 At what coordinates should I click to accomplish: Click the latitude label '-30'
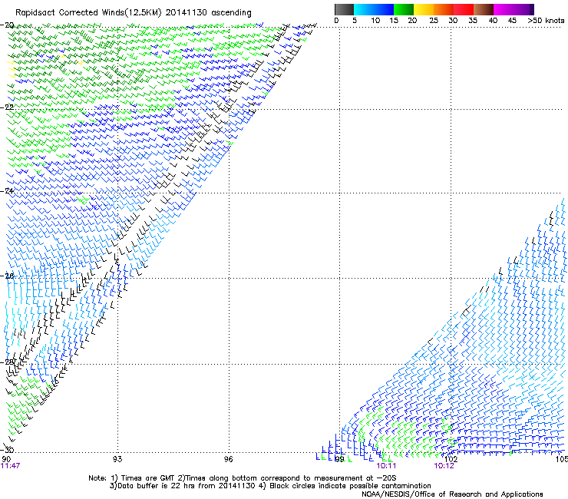click(x=7, y=450)
